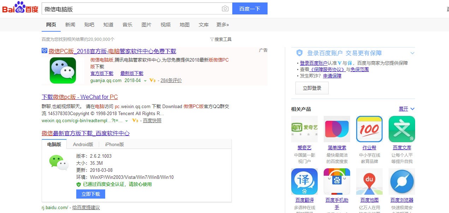Open camera image search icon
449x213 pixels.
coord(225,9)
